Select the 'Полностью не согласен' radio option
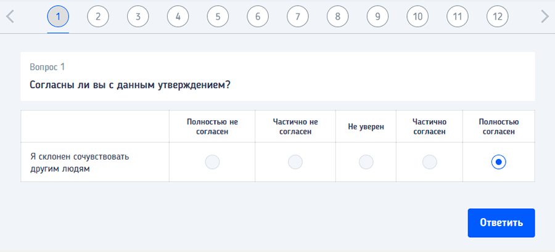555x252 pixels. tap(212, 162)
